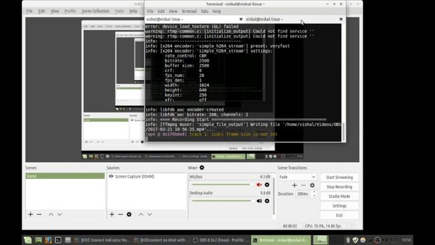Image resolution: width=435 pixels, height=245 pixels.
Task: Open Terminal Edit menu
Action: [161, 12]
